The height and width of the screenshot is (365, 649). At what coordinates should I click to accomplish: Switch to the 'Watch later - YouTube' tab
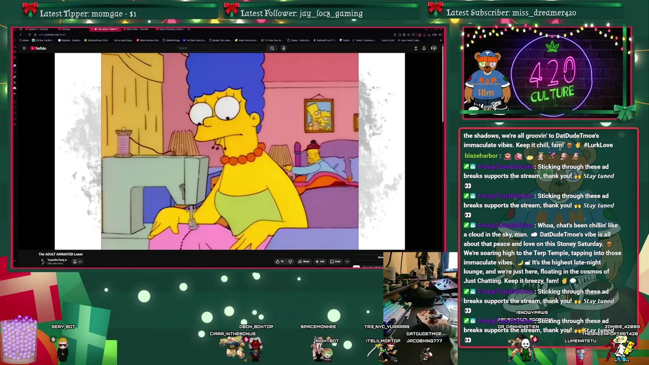[x=137, y=29]
